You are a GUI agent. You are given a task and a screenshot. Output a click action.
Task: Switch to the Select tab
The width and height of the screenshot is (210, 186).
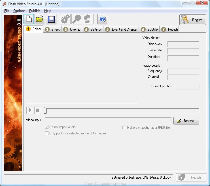34,29
